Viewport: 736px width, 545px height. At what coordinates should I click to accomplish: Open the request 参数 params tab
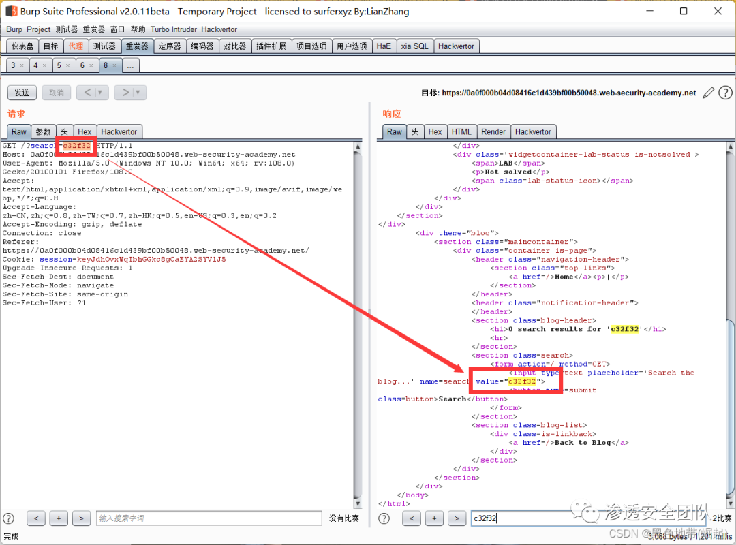click(43, 132)
